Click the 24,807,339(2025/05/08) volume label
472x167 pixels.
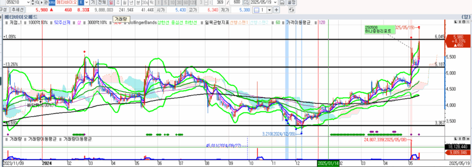tap(386, 140)
